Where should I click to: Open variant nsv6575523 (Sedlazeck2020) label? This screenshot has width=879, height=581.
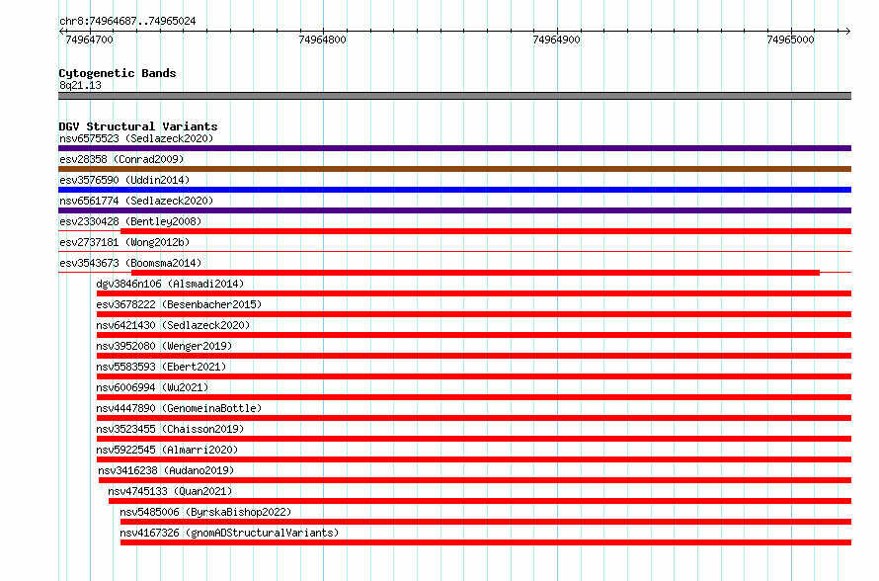pos(136,138)
